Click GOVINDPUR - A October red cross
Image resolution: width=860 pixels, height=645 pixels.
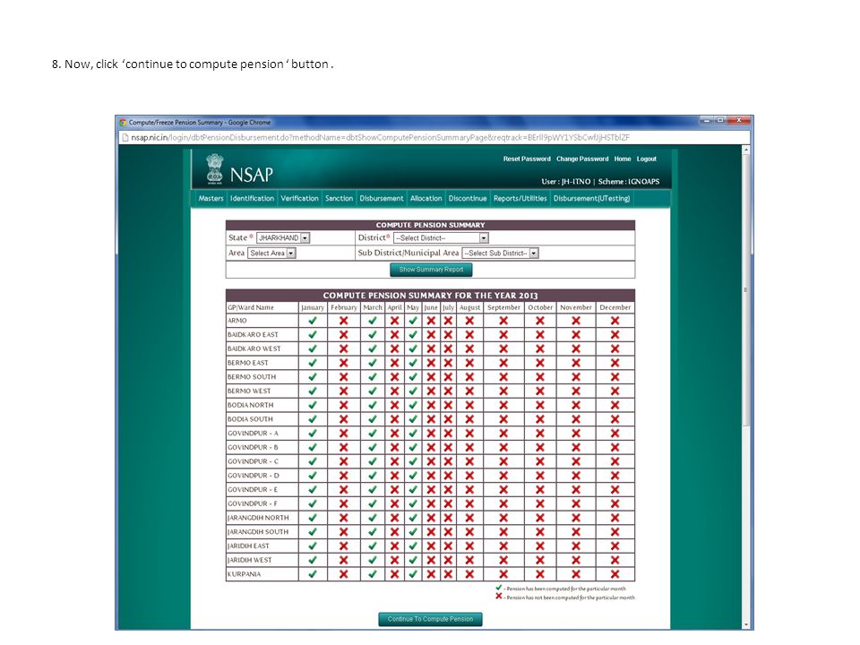coord(540,434)
